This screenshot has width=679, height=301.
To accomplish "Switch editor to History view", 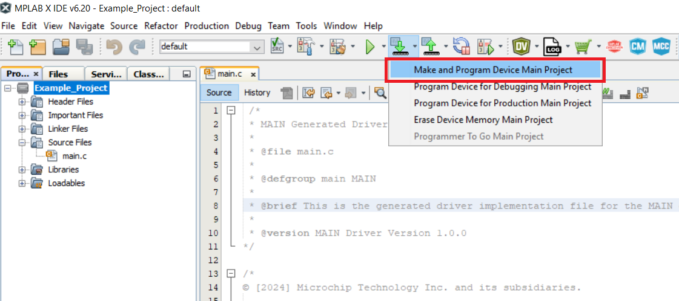I will pos(257,92).
